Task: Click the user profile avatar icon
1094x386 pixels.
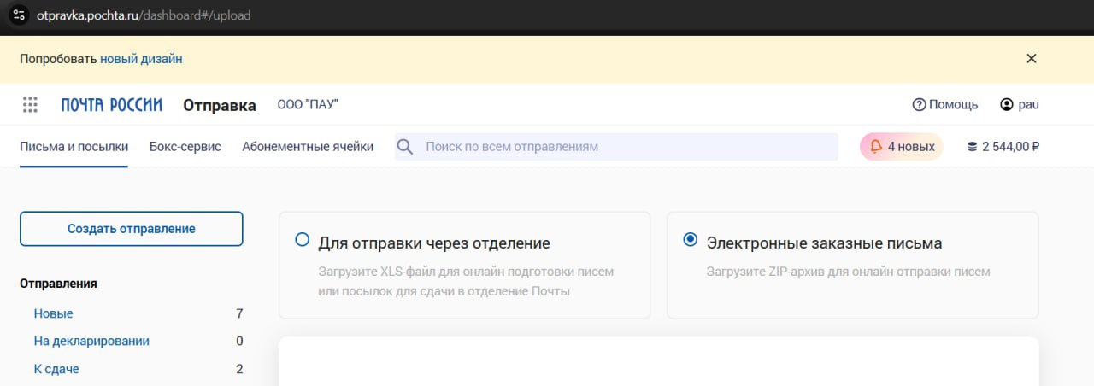Action: 1007,105
